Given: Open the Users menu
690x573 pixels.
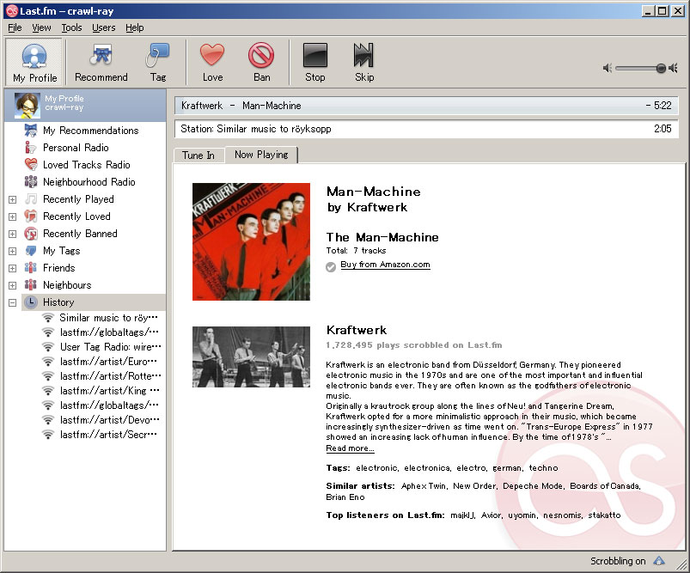Looking at the screenshot, I should tap(103, 27).
